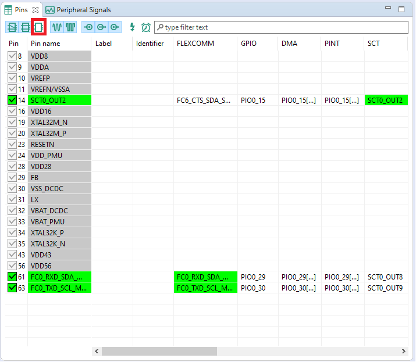Uncheck the pin 61 FC0_RXD_SDA checkbox
This screenshot has height=362, width=416.
(12, 277)
